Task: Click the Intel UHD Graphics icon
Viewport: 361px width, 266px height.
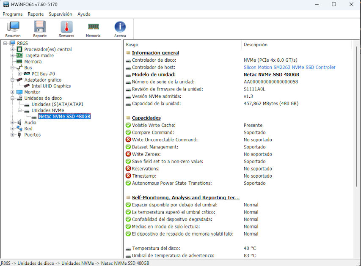Action: [27, 85]
